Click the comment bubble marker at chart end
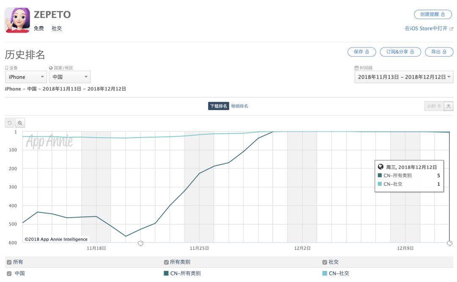The height and width of the screenshot is (282, 457). coord(450,243)
